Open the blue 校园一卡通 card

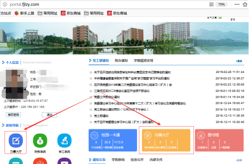tap(113, 140)
